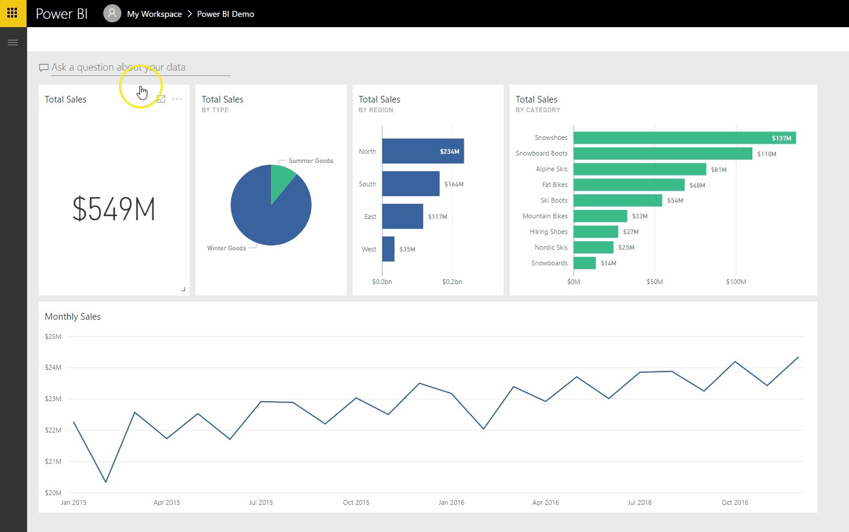Select the Alpine Skis category bar

[x=640, y=169]
